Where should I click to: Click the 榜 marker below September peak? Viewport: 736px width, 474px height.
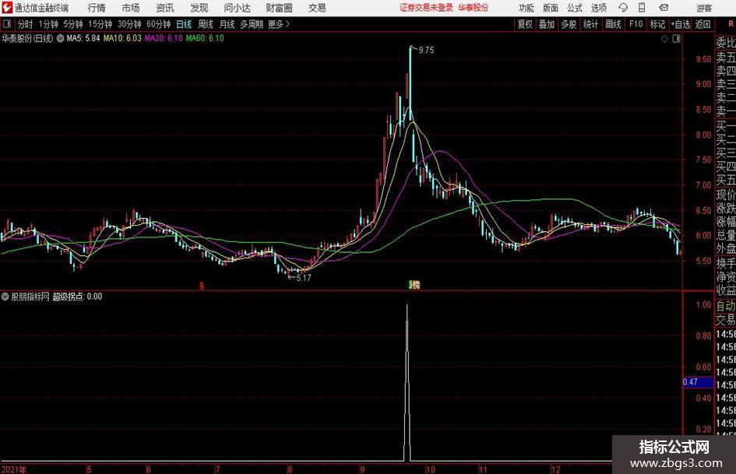pos(414,284)
